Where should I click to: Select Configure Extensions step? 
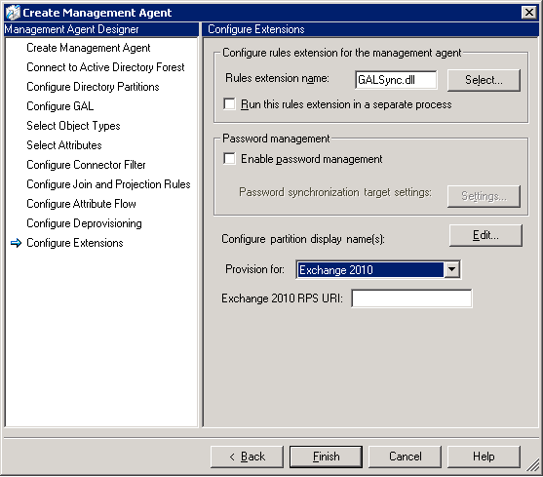(75, 243)
